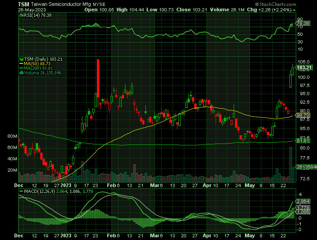Click the Open 100.85 value
This screenshot has width=317, height=240.
99,10
